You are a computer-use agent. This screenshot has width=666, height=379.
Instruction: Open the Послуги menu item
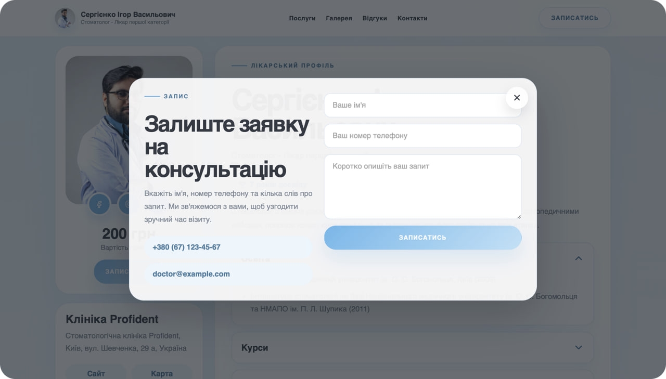click(x=302, y=18)
